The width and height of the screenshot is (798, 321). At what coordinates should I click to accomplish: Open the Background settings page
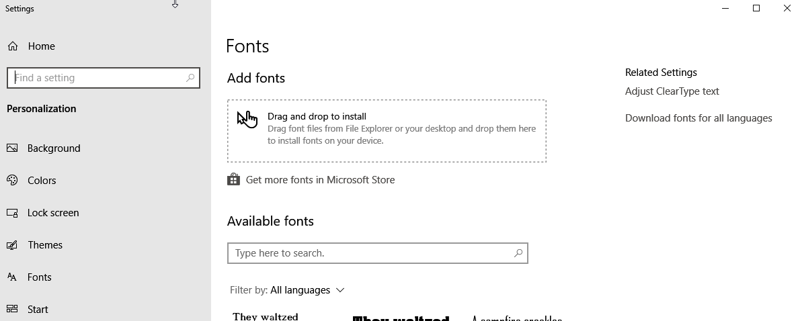tap(54, 148)
